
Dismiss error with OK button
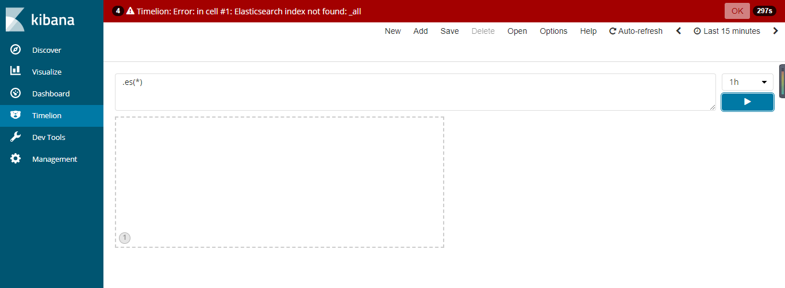[737, 11]
